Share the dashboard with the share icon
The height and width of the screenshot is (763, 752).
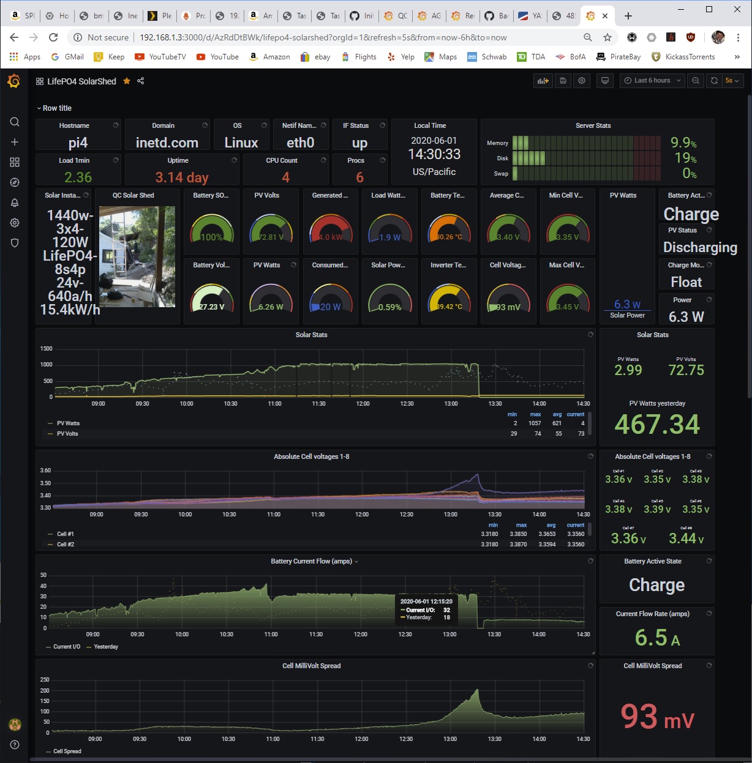pyautogui.click(x=141, y=81)
